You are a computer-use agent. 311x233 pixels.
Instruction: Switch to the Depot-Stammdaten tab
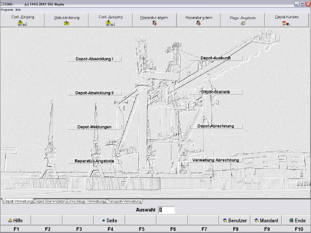pyautogui.click(x=50, y=201)
